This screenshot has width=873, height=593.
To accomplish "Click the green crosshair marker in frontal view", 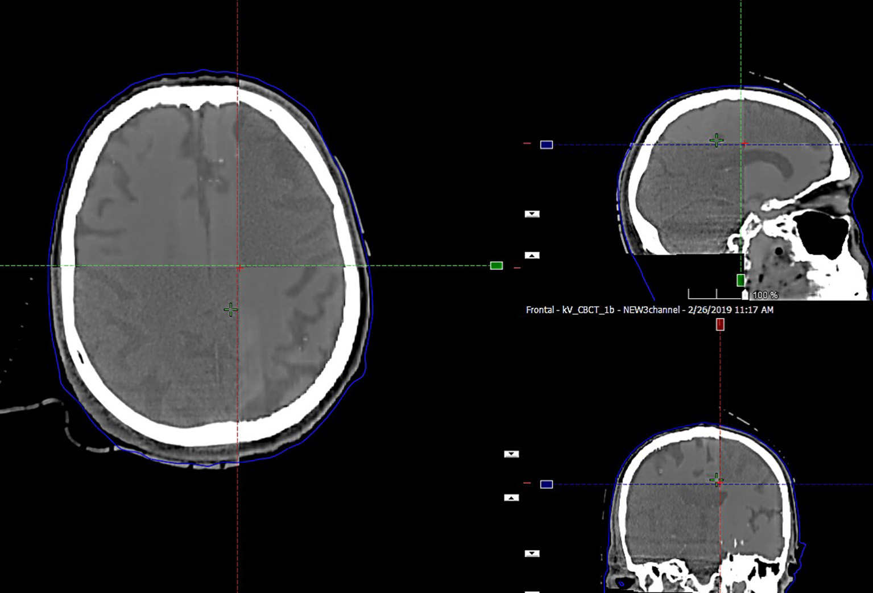I will click(716, 480).
